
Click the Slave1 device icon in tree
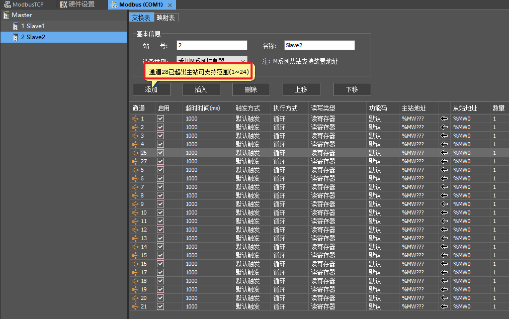[x=16, y=26]
